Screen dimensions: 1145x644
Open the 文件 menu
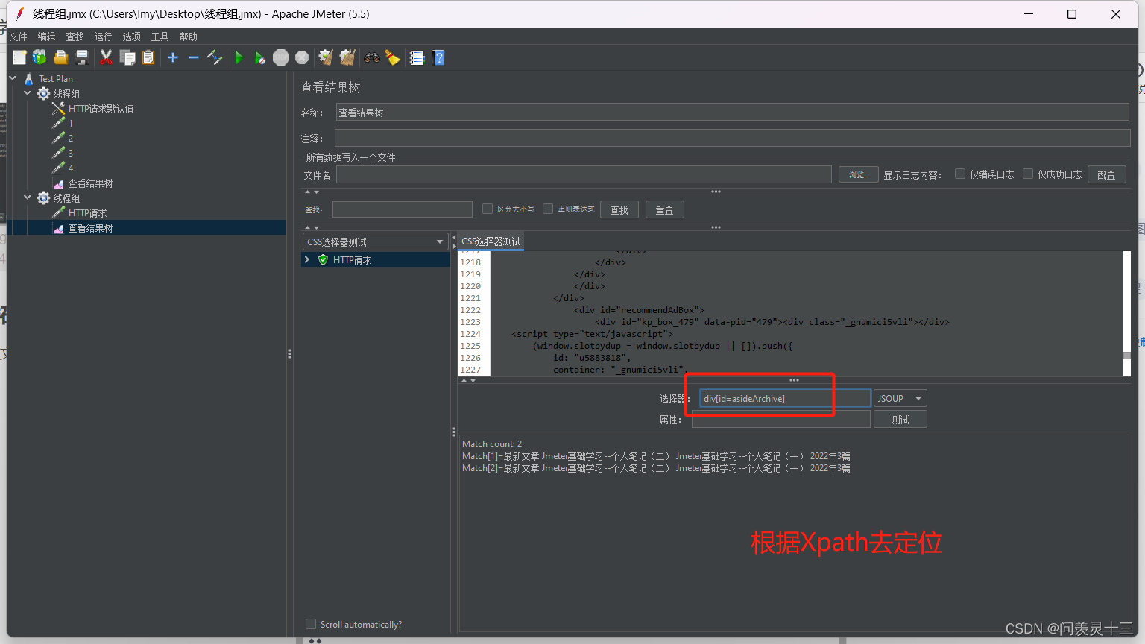19,37
